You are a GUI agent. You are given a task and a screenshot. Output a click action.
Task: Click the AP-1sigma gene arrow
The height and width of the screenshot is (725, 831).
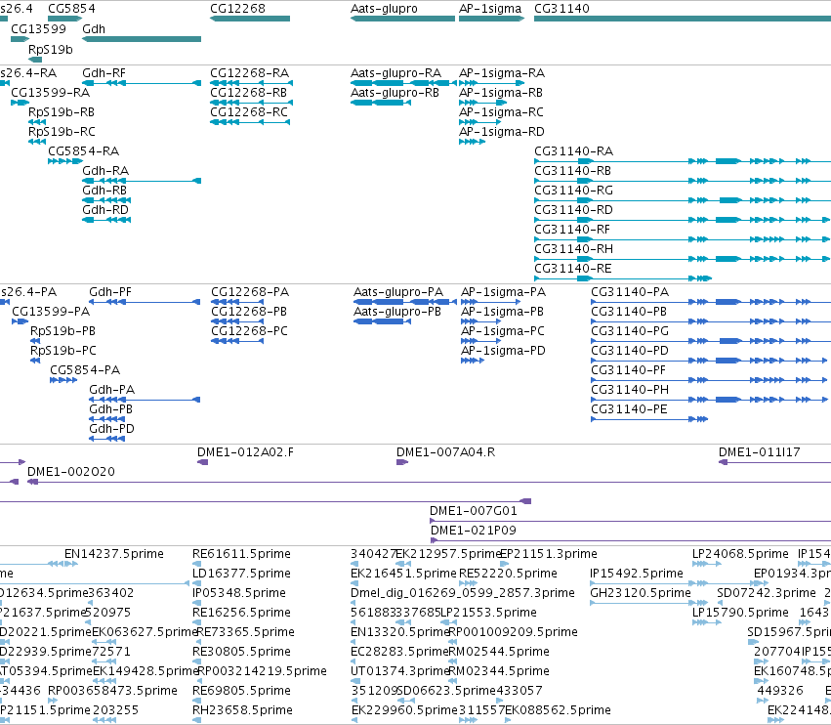click(x=491, y=19)
